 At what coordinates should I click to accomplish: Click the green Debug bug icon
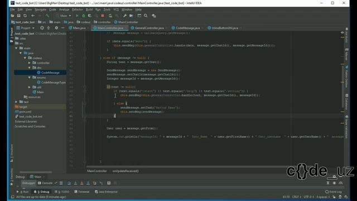(x=84, y=16)
